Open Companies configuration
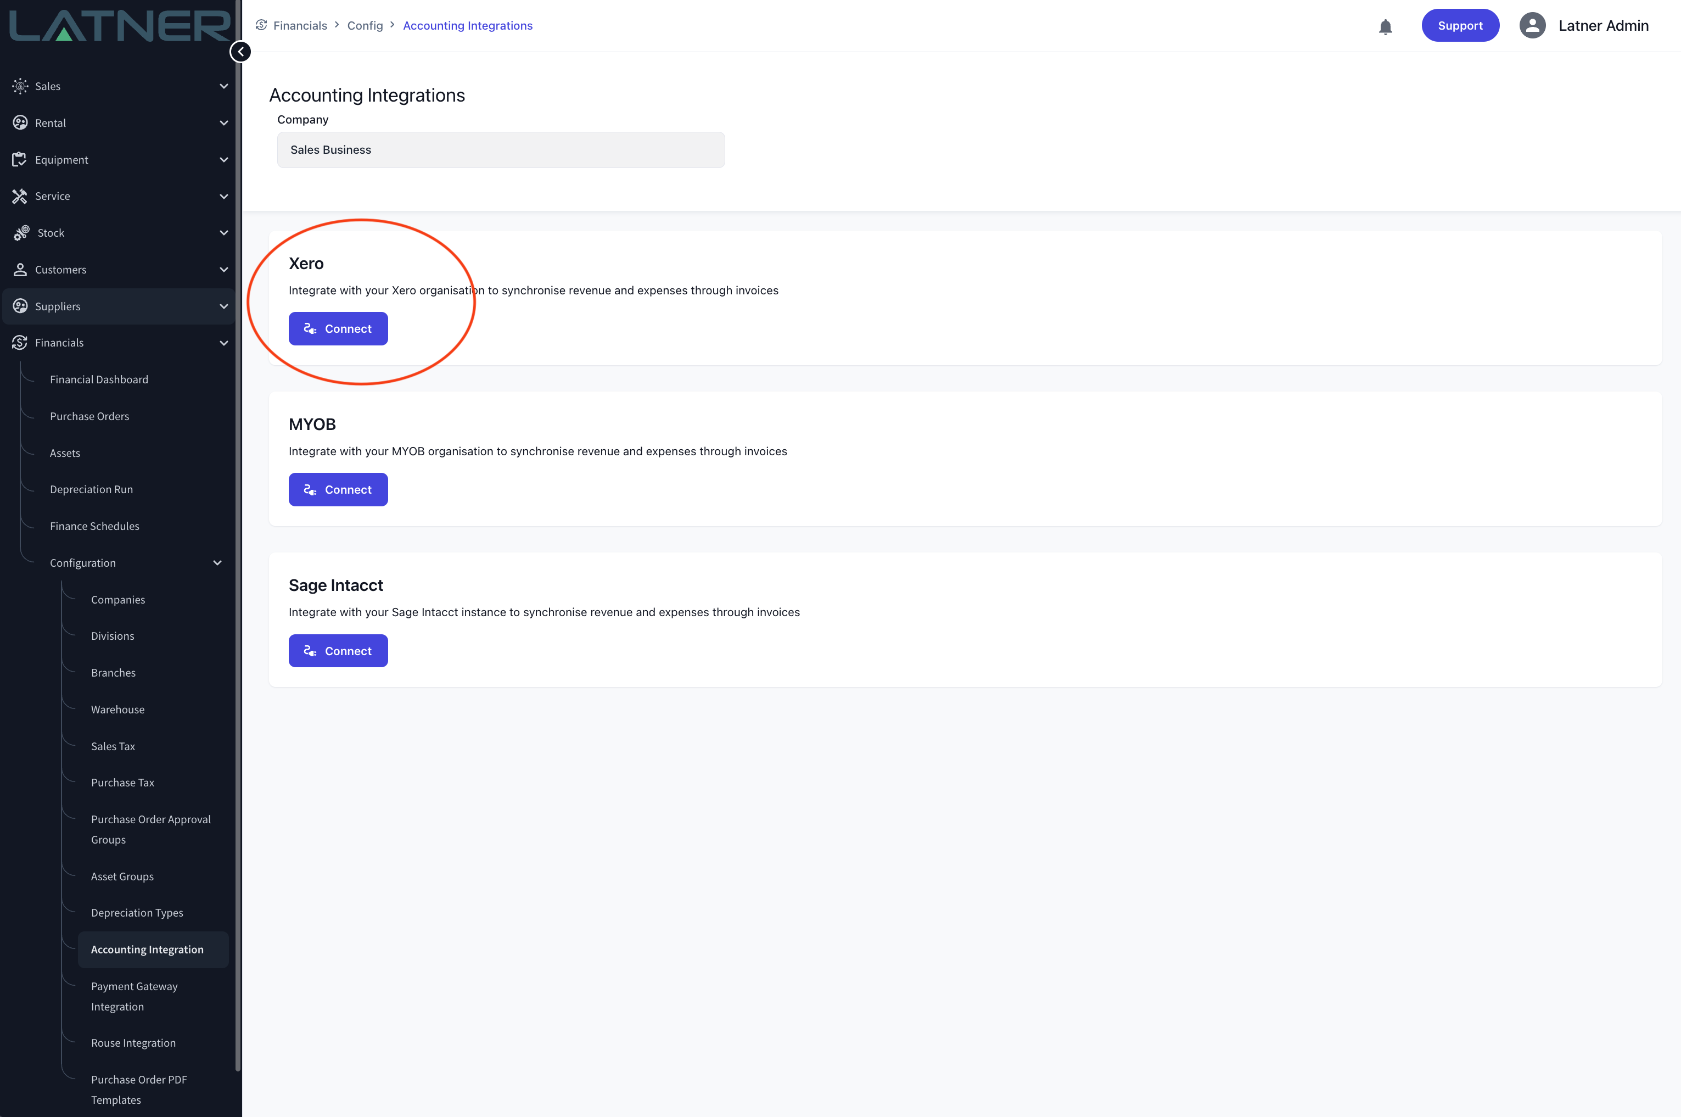Screen dimensions: 1681x1117 (x=118, y=600)
